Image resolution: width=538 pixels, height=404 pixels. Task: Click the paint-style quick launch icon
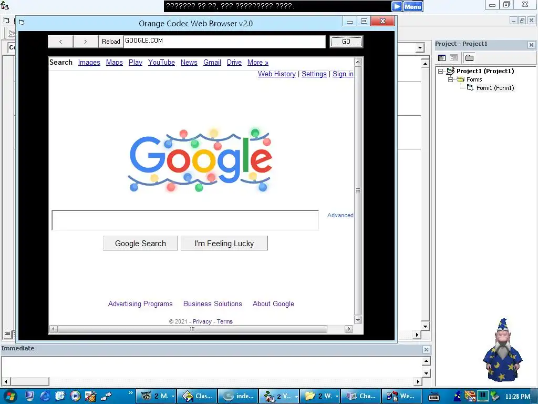[90, 396]
